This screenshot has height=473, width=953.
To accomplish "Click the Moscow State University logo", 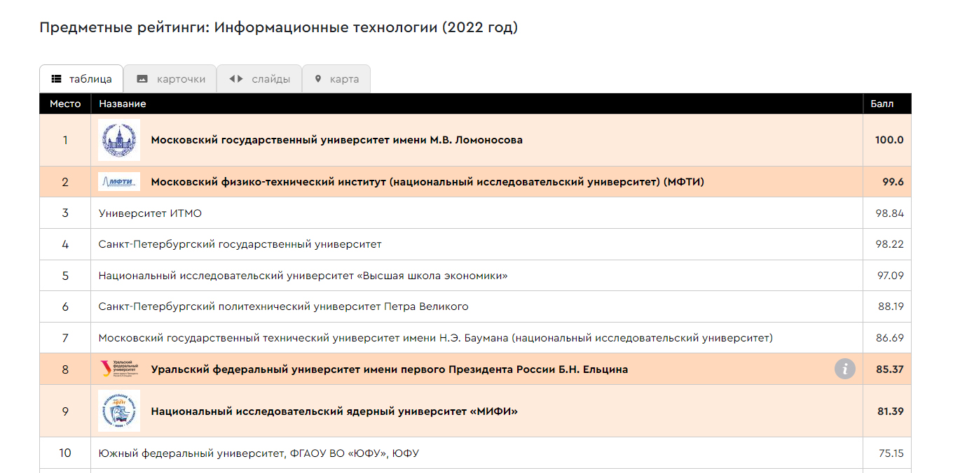I will coord(119,140).
